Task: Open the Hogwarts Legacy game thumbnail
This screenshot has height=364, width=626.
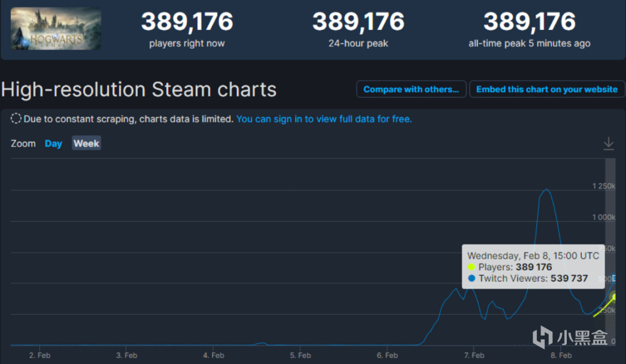Action: click(56, 28)
